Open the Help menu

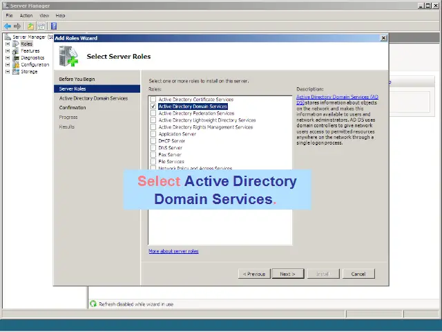pos(60,15)
